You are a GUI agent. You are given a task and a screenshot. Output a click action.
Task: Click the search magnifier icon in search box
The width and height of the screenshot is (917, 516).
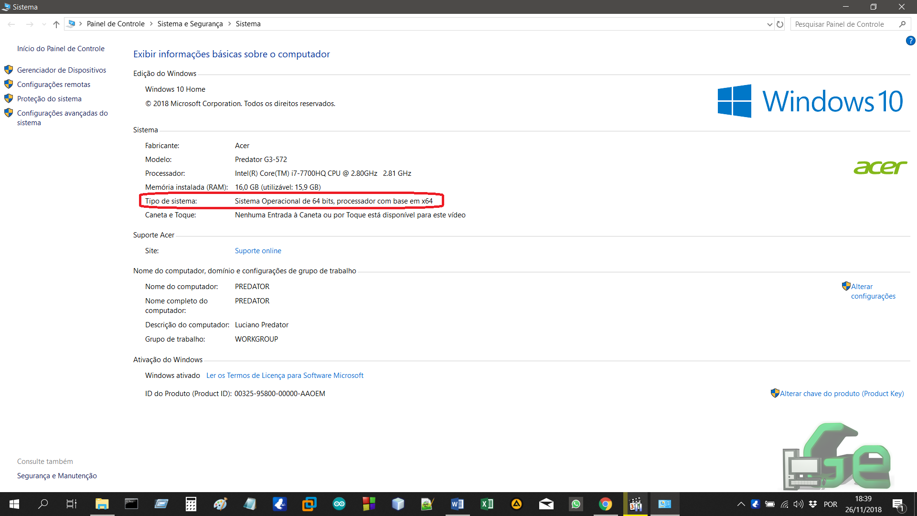coord(902,24)
